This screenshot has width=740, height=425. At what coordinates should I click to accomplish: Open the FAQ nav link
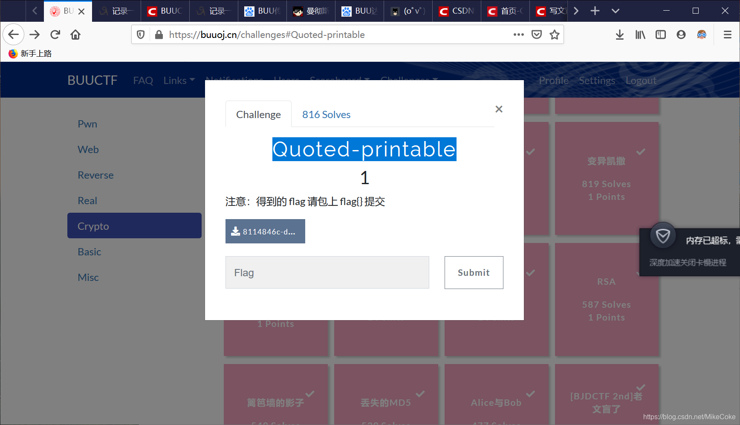[x=143, y=80]
